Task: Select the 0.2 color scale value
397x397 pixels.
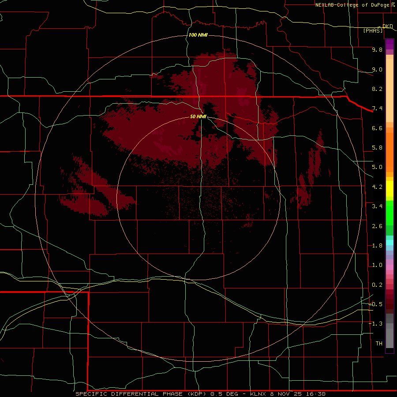Action: click(377, 285)
